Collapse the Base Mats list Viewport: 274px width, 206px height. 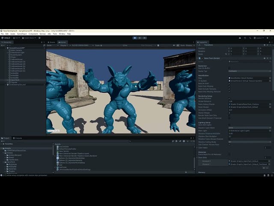pos(197,158)
